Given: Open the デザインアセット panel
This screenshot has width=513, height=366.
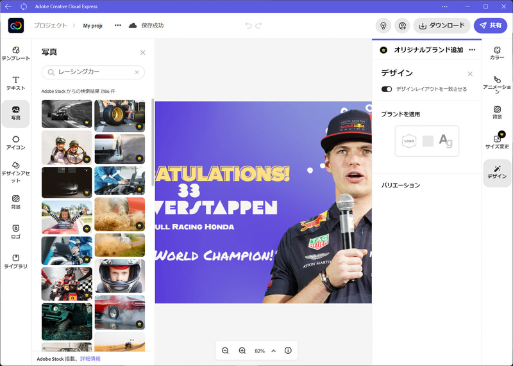Looking at the screenshot, I should [15, 171].
